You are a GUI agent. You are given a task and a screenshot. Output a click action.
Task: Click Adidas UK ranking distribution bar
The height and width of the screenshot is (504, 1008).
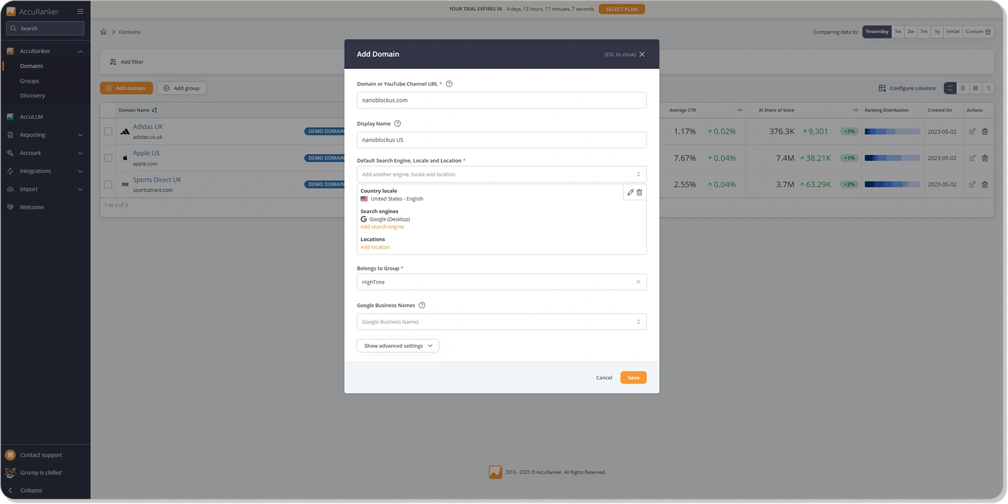click(892, 132)
